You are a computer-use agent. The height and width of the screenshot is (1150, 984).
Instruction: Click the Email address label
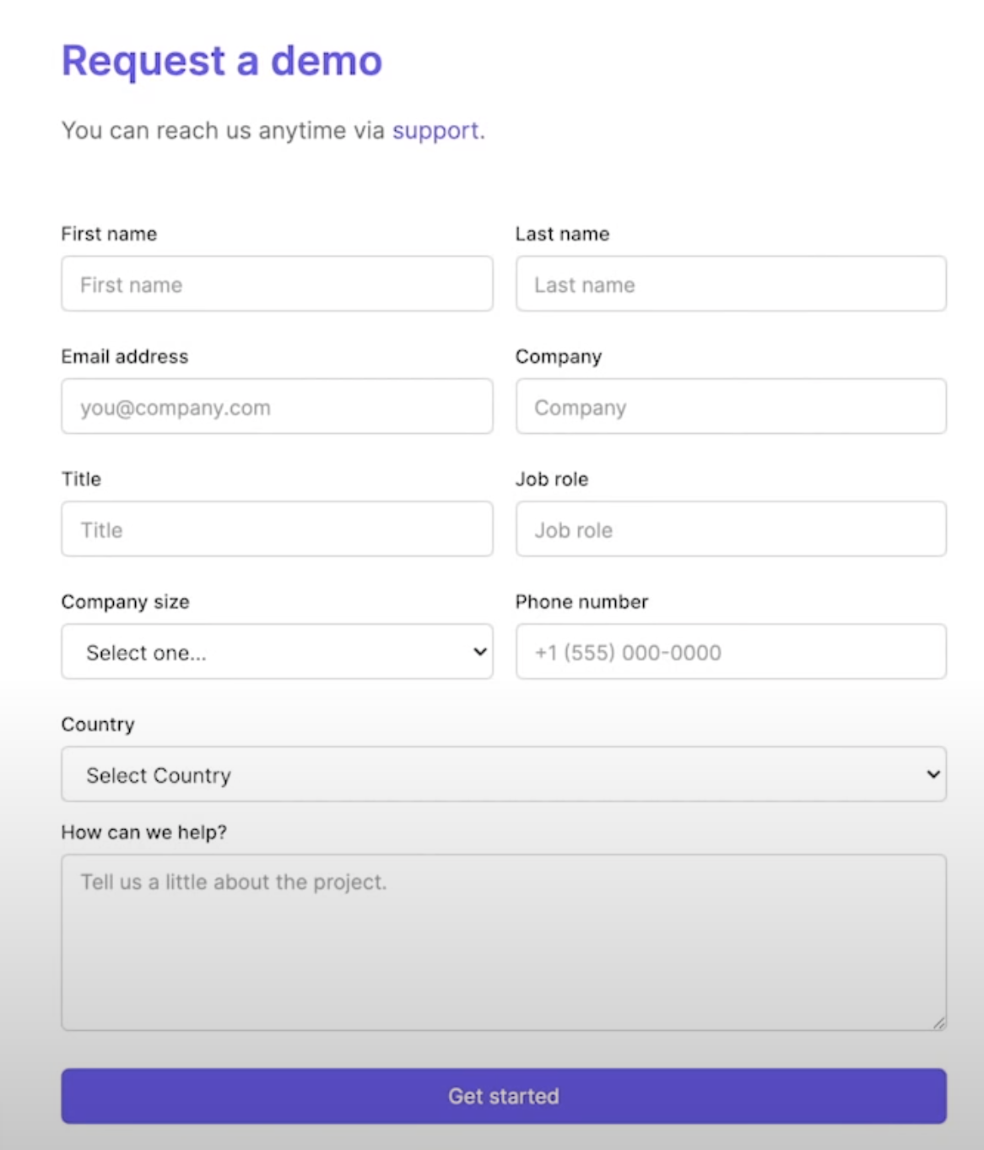(124, 356)
